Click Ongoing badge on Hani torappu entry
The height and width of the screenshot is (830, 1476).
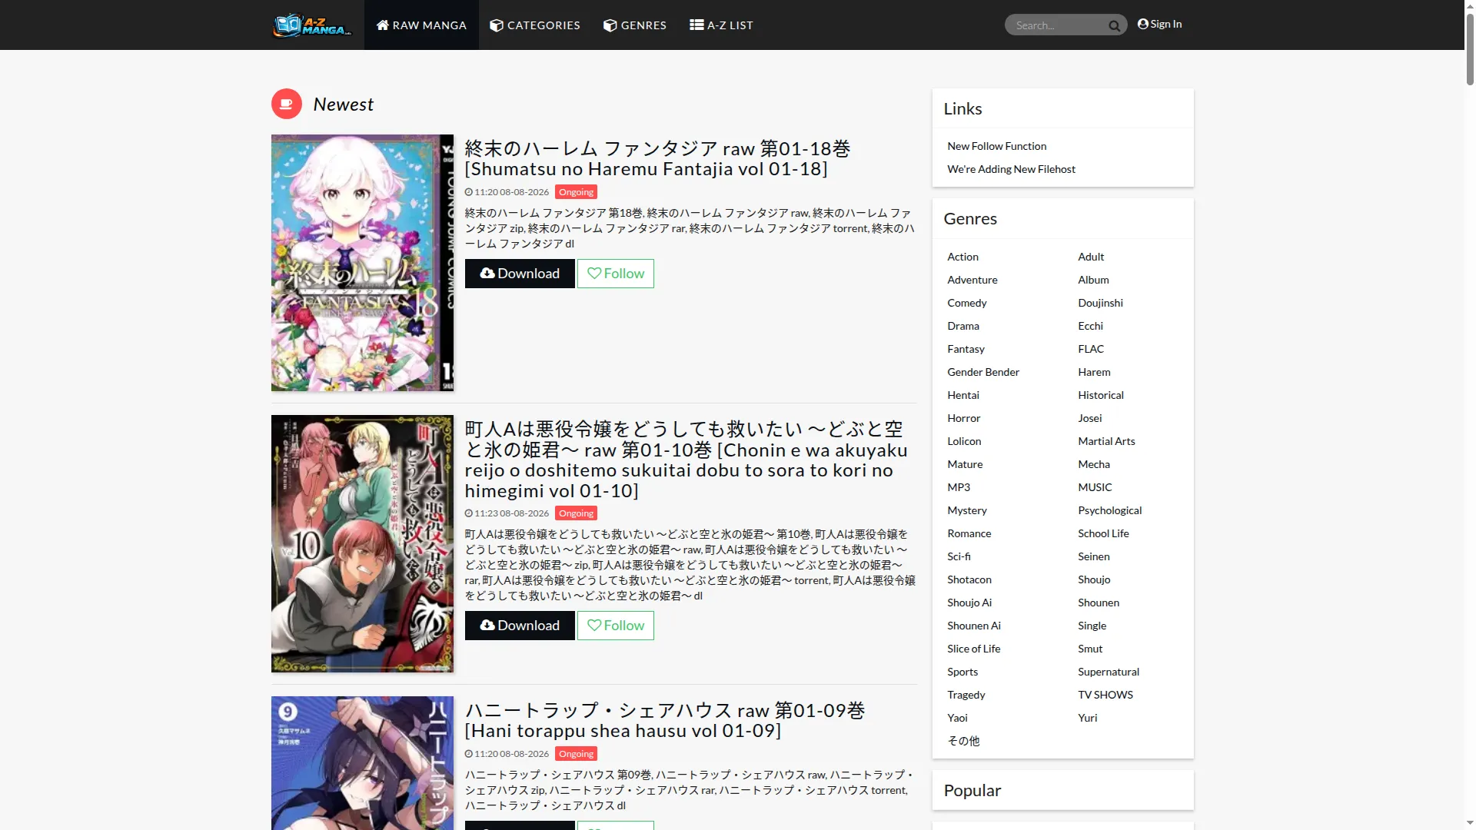pos(576,754)
